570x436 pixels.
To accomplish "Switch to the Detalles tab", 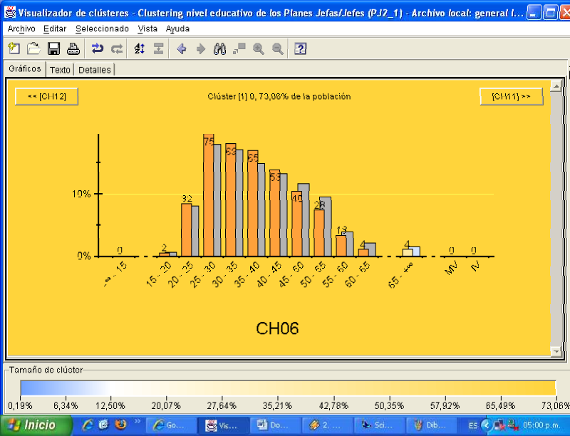I will click(x=94, y=70).
